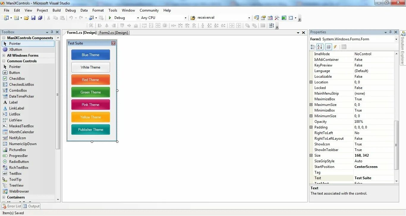Click the Start Page green arrow icon
This screenshot has height=216, width=406.
(x=284, y=18)
